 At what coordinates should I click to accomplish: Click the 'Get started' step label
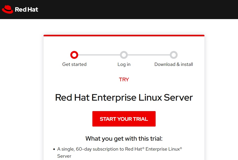click(x=74, y=64)
